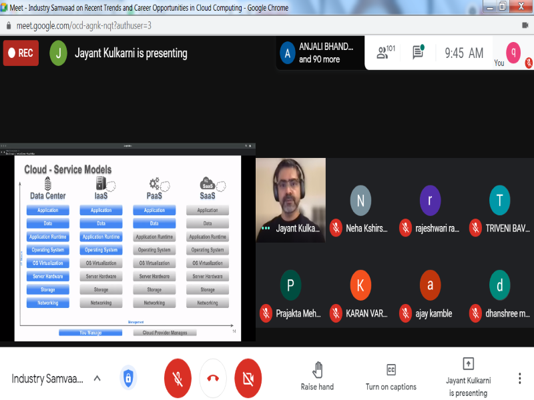Turn on captions

pos(390,377)
